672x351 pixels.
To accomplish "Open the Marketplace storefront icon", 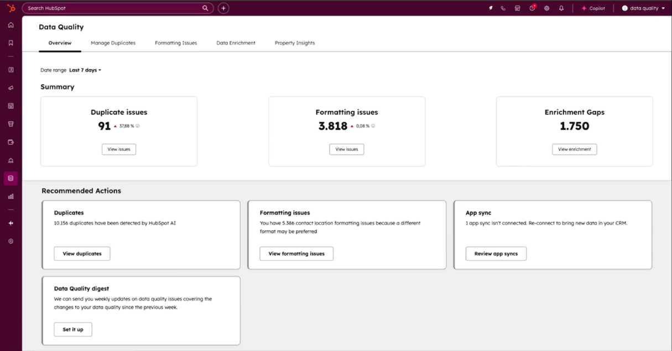I will pyautogui.click(x=518, y=8).
